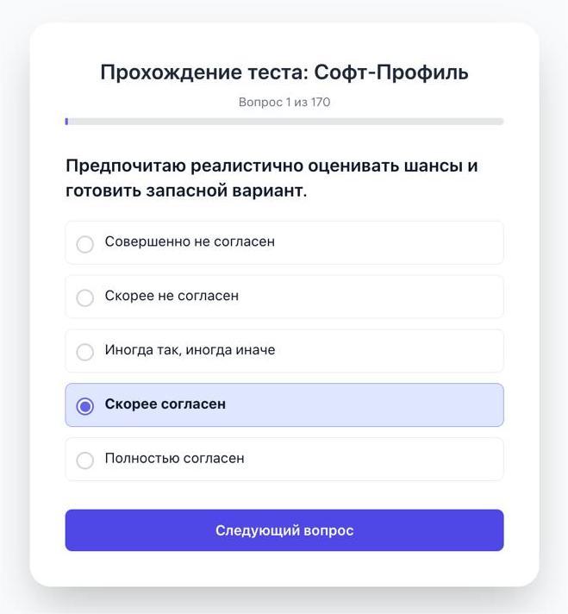Click the question text about realistic chances
This screenshot has height=614, width=568.
pyautogui.click(x=272, y=178)
